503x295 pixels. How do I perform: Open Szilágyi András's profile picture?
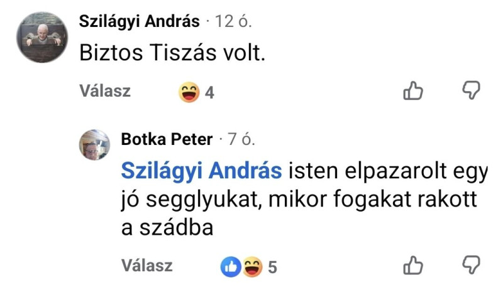(x=42, y=38)
